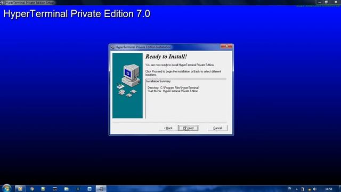This screenshot has height=192, width=341.
Task: Open the file explorer folder on taskbar
Action: [66, 189]
